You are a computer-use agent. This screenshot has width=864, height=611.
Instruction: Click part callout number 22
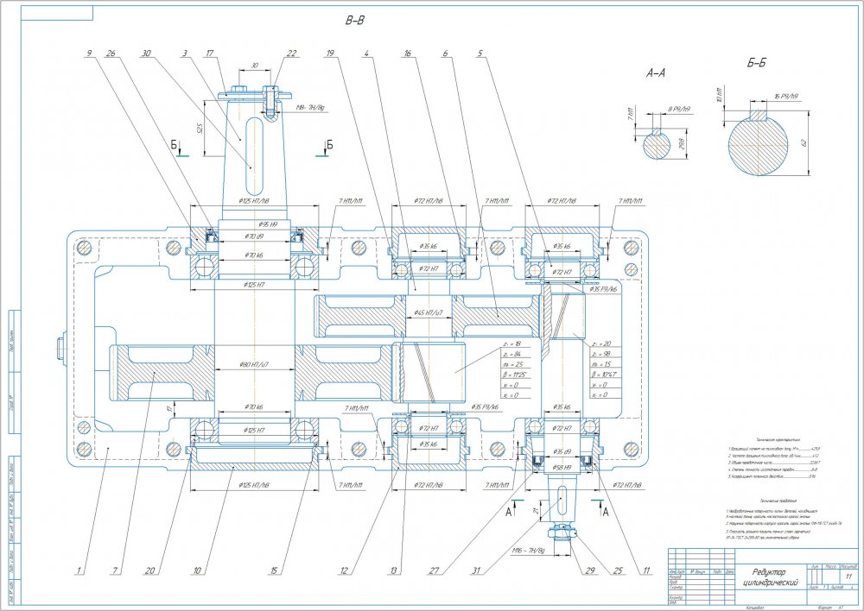291,54
